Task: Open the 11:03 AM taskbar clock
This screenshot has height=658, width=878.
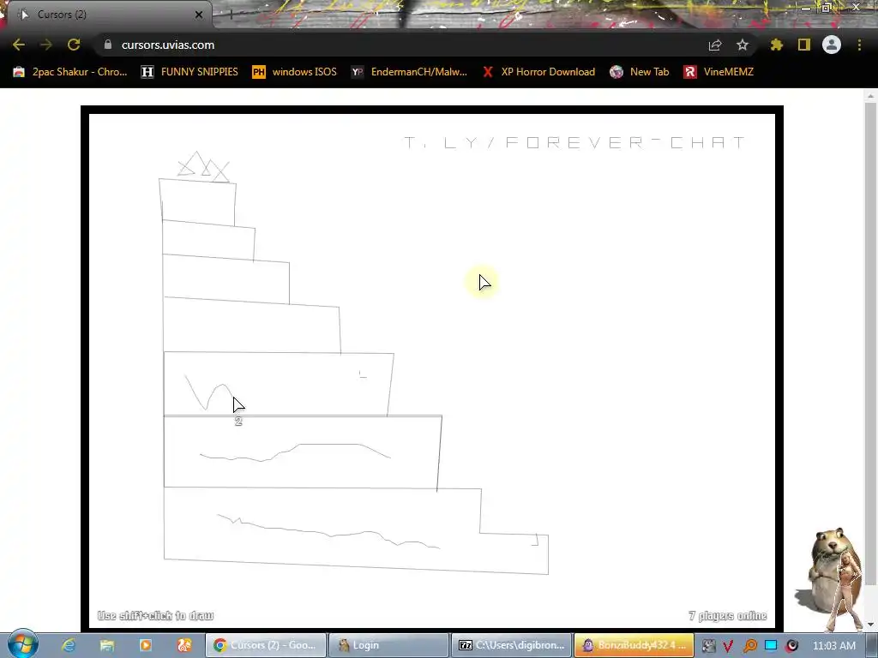Action: (x=833, y=645)
